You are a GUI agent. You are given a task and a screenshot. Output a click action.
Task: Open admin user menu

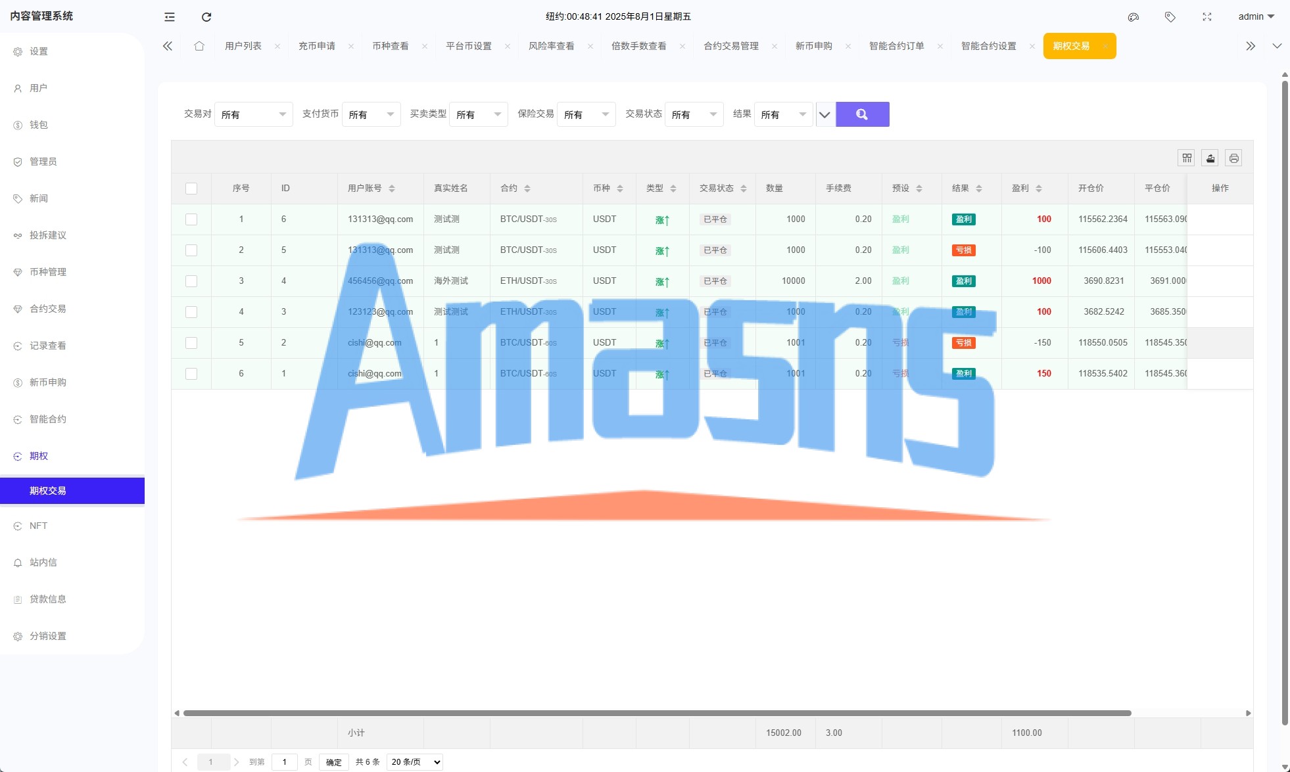click(1256, 17)
